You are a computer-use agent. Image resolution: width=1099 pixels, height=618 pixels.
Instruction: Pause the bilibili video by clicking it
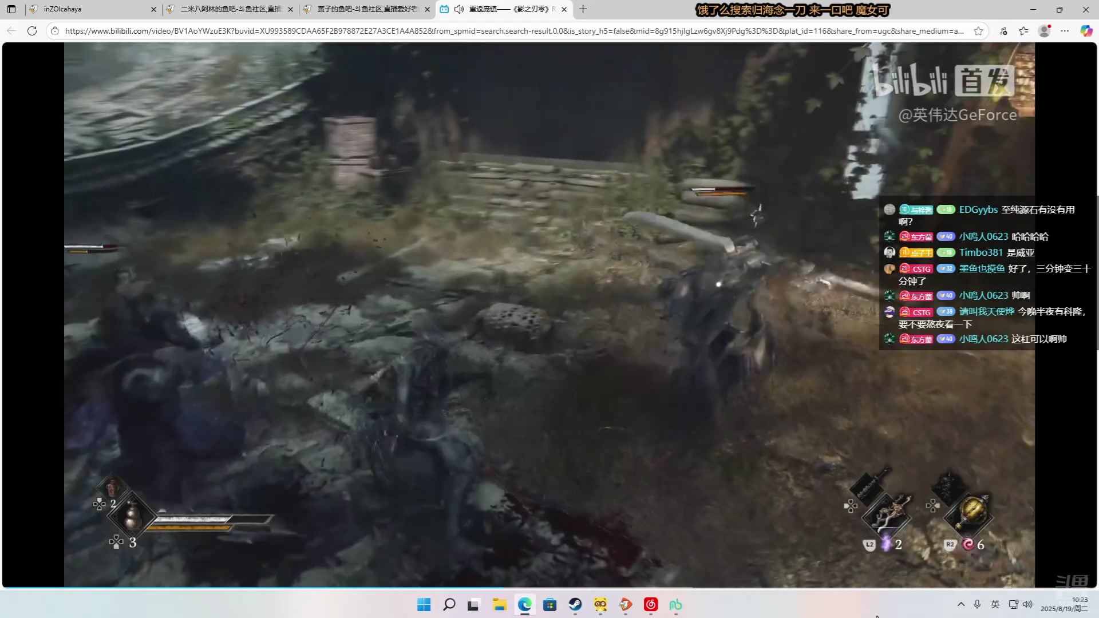click(x=549, y=315)
